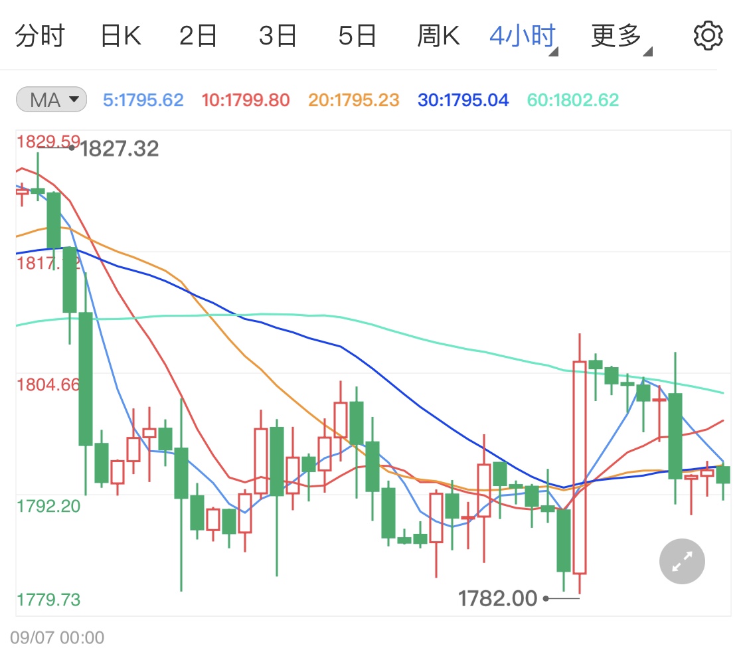Select the 5日 chart view

point(357,35)
